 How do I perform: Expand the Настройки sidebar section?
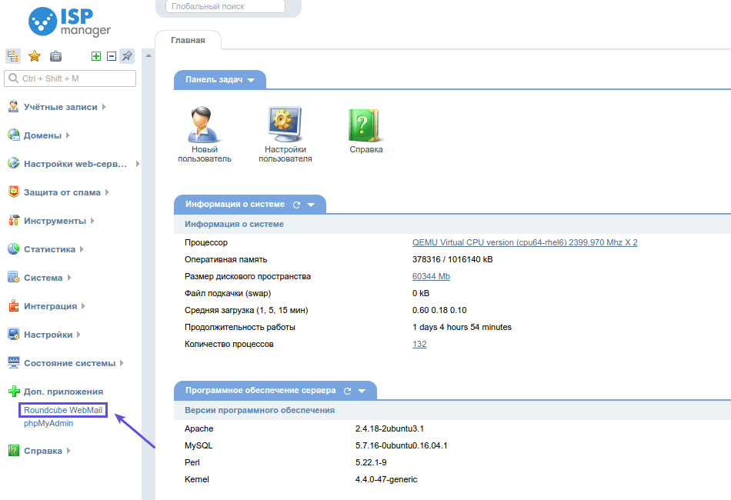pyautogui.click(x=78, y=335)
